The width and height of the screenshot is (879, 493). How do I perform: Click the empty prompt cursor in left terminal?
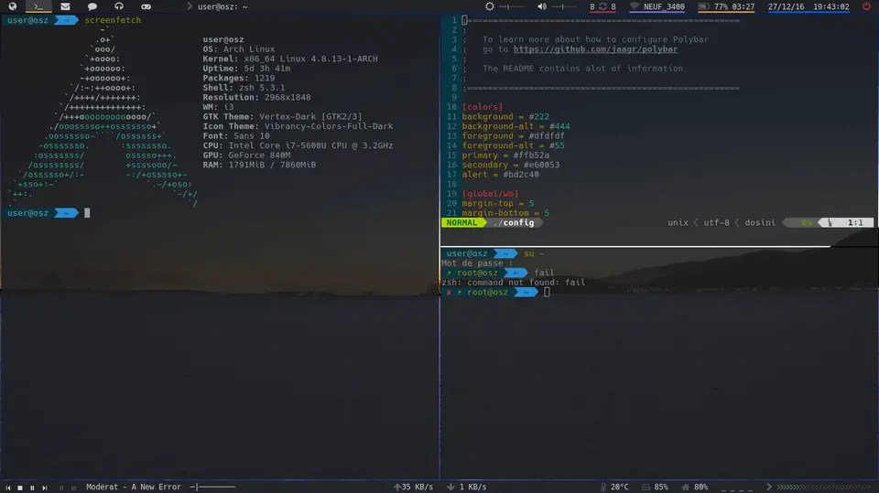click(87, 213)
